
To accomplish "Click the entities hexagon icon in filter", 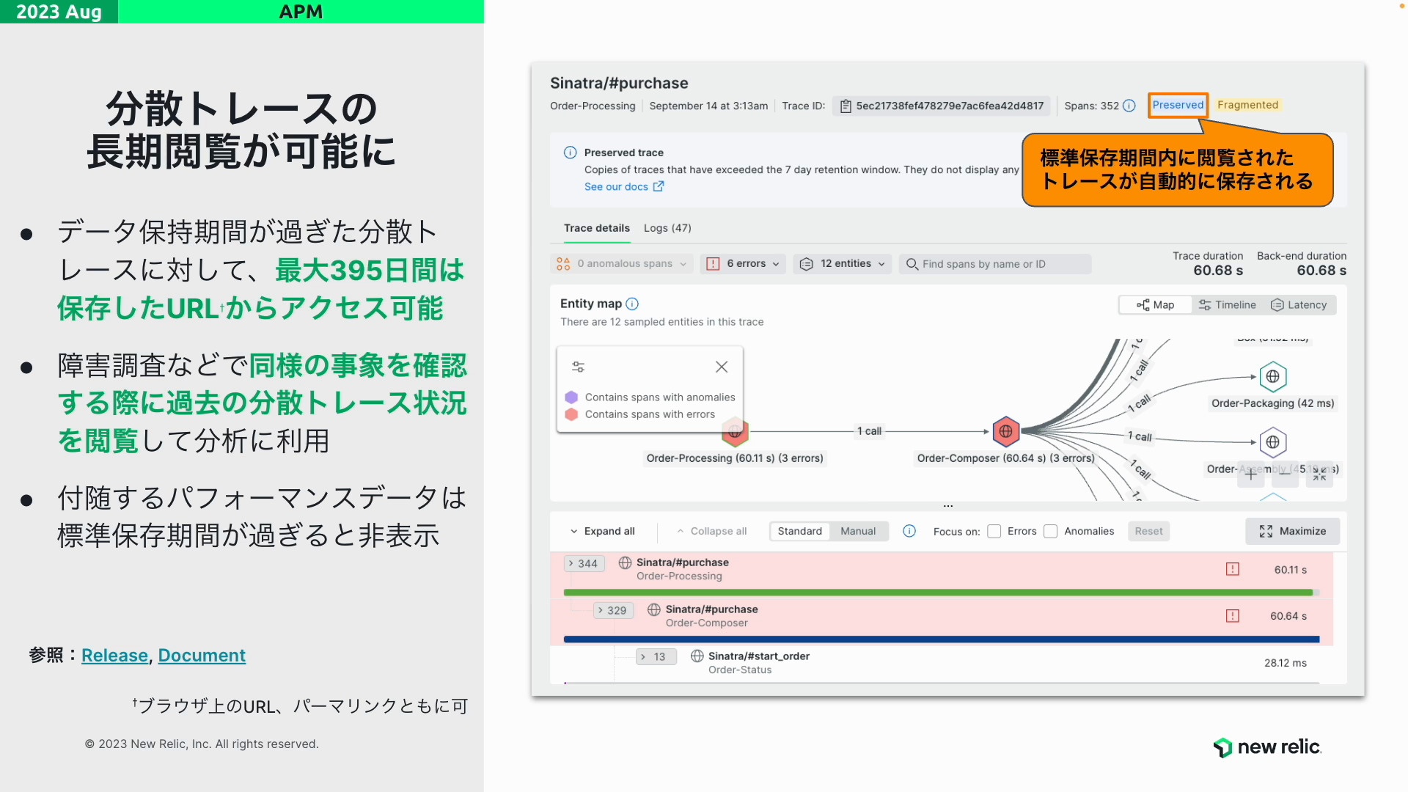I will (x=806, y=264).
